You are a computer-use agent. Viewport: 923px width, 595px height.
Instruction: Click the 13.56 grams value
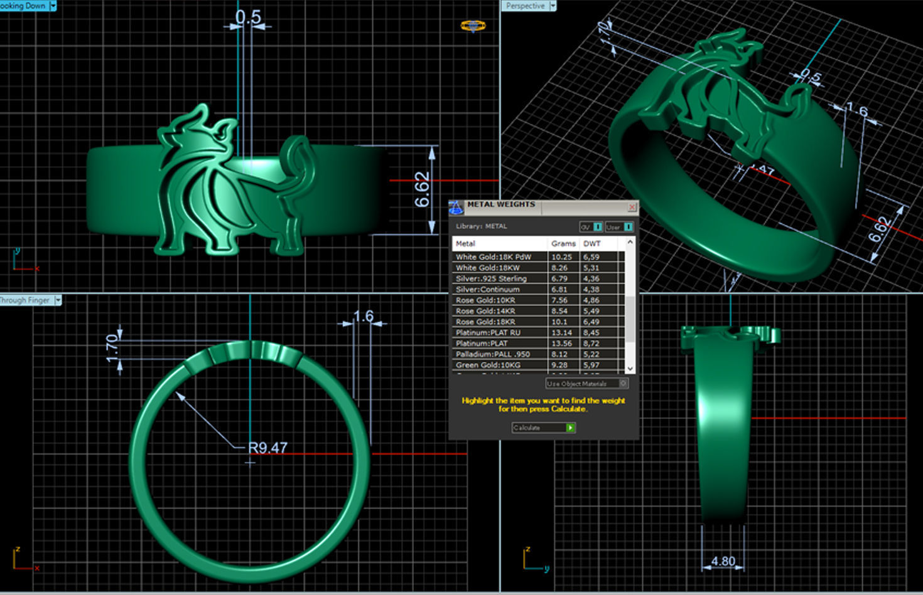(561, 344)
